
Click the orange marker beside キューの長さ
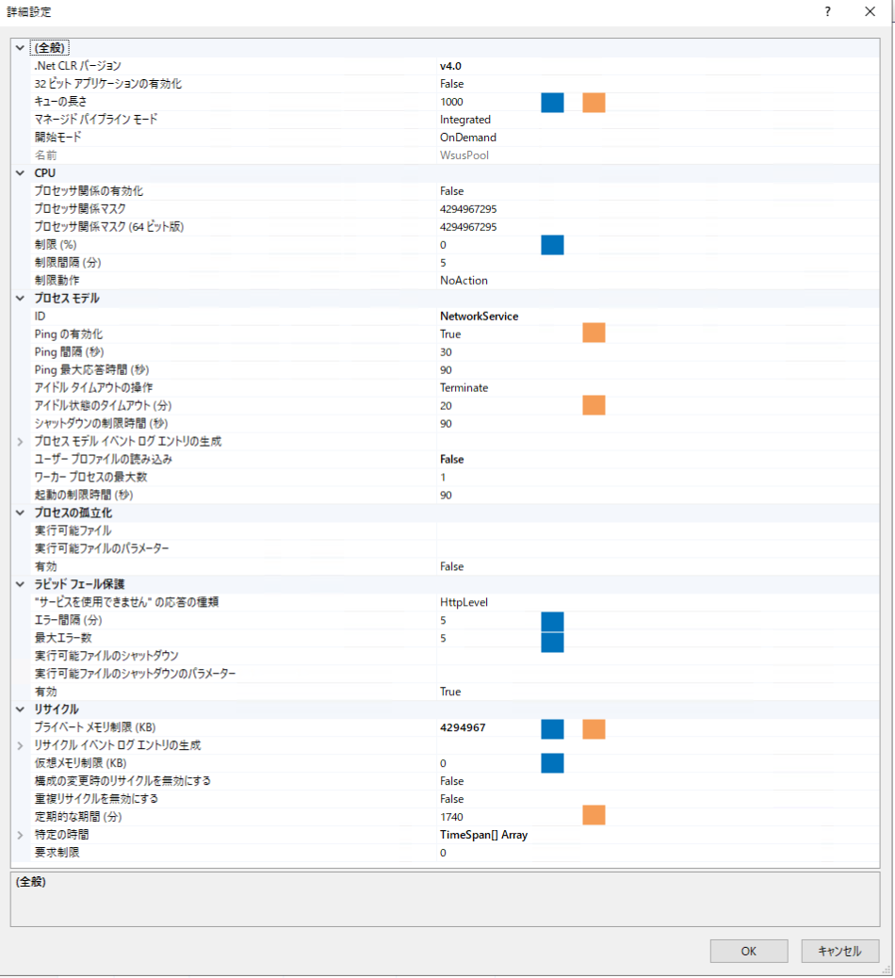[x=594, y=102]
